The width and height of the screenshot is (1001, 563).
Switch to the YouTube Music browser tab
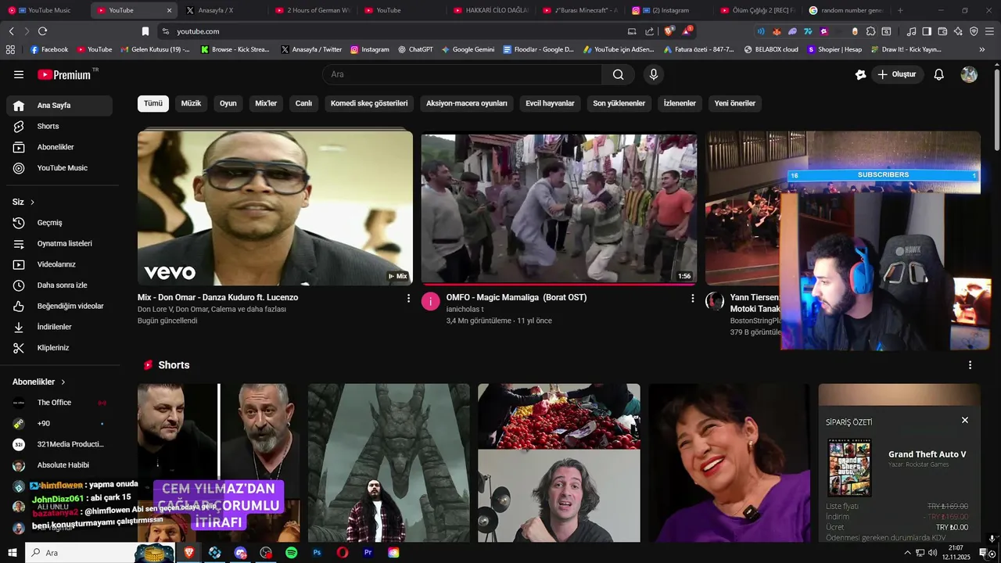pos(44,10)
